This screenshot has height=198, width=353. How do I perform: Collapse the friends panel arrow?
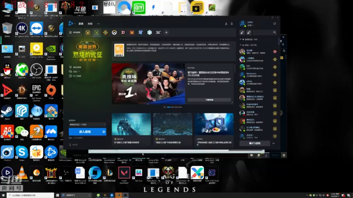pos(274,143)
